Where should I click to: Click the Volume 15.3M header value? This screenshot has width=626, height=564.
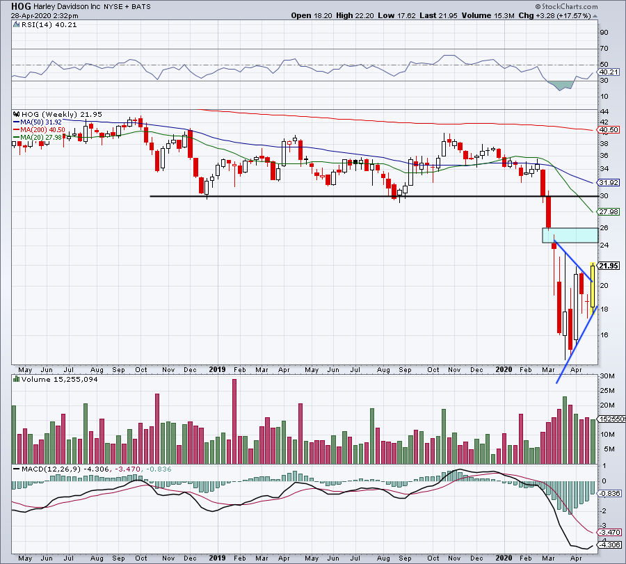pyautogui.click(x=488, y=15)
